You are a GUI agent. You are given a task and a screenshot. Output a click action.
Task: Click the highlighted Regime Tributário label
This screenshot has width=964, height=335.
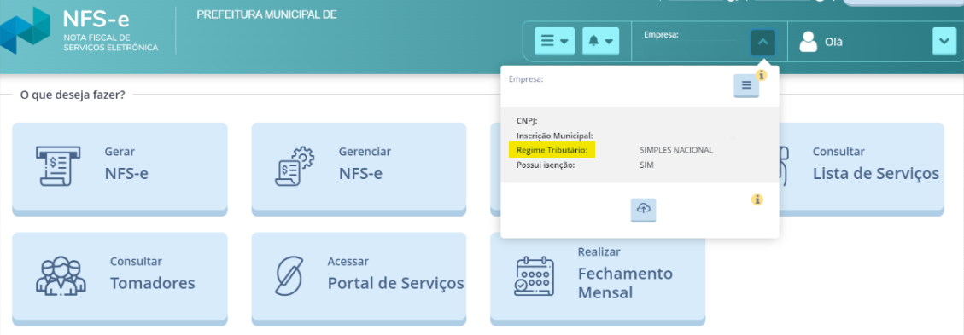[x=552, y=150]
